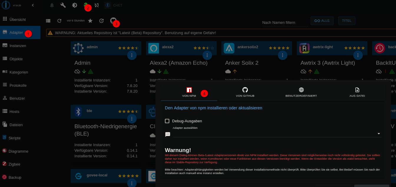Expand the 'Adapter auswählen' dropdown
Image resolution: width=396 pixels, height=187 pixels.
277,134
